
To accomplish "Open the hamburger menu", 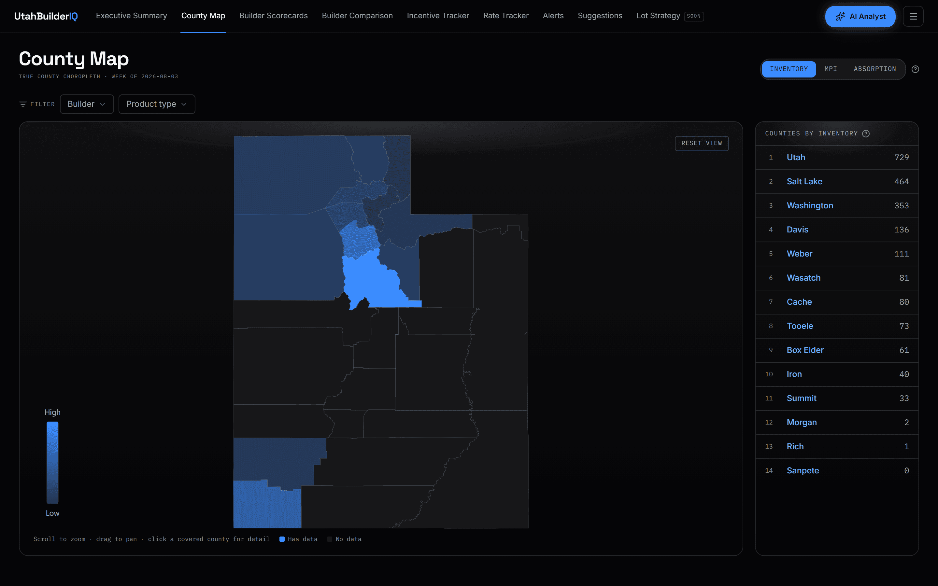I will (x=913, y=16).
